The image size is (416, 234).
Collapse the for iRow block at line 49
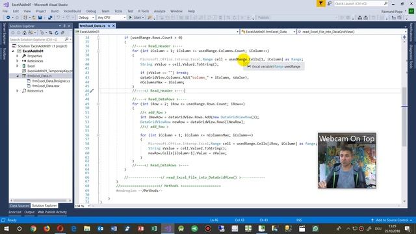98,104
